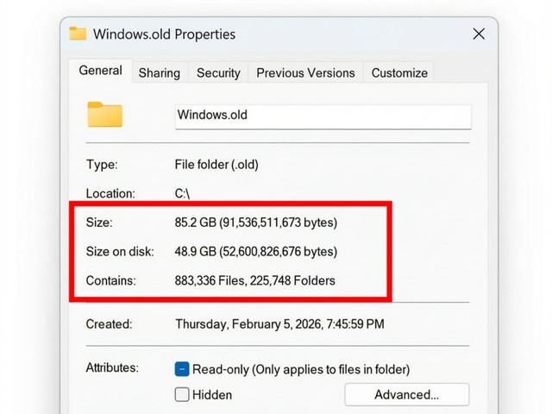This screenshot has height=414, width=552.
Task: Click the Hidden checkbox label
Action: pos(212,395)
